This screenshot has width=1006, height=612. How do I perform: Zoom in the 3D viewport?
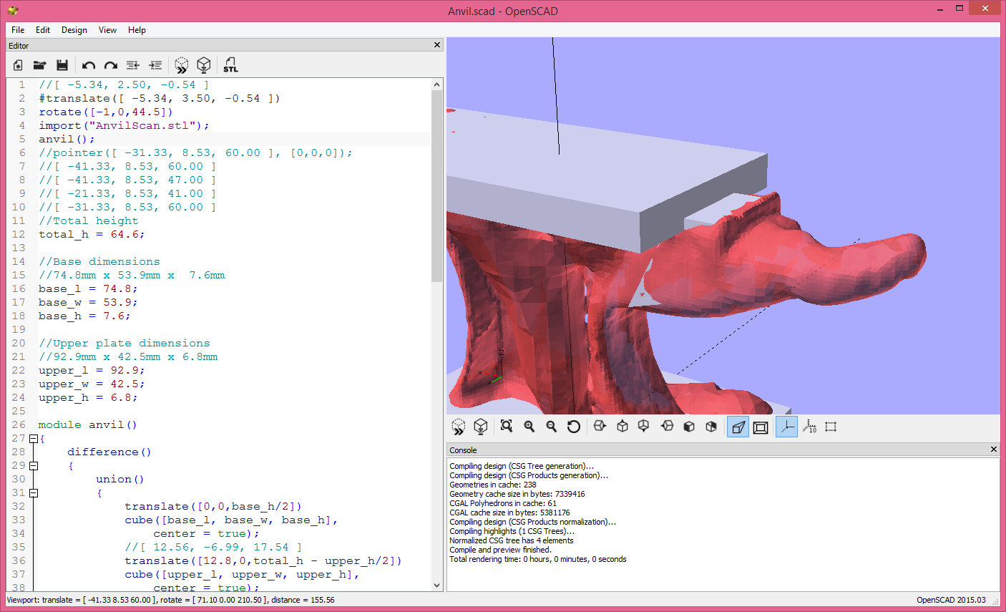pos(529,427)
